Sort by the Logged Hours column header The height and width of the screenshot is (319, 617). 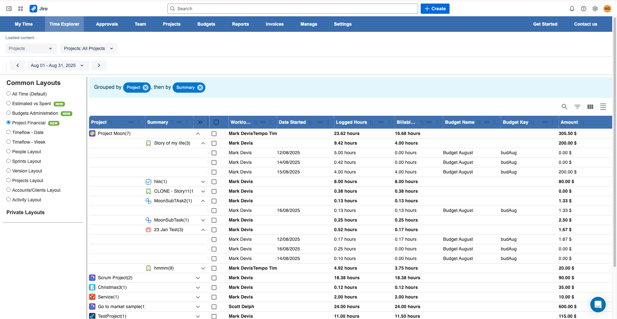pos(352,122)
